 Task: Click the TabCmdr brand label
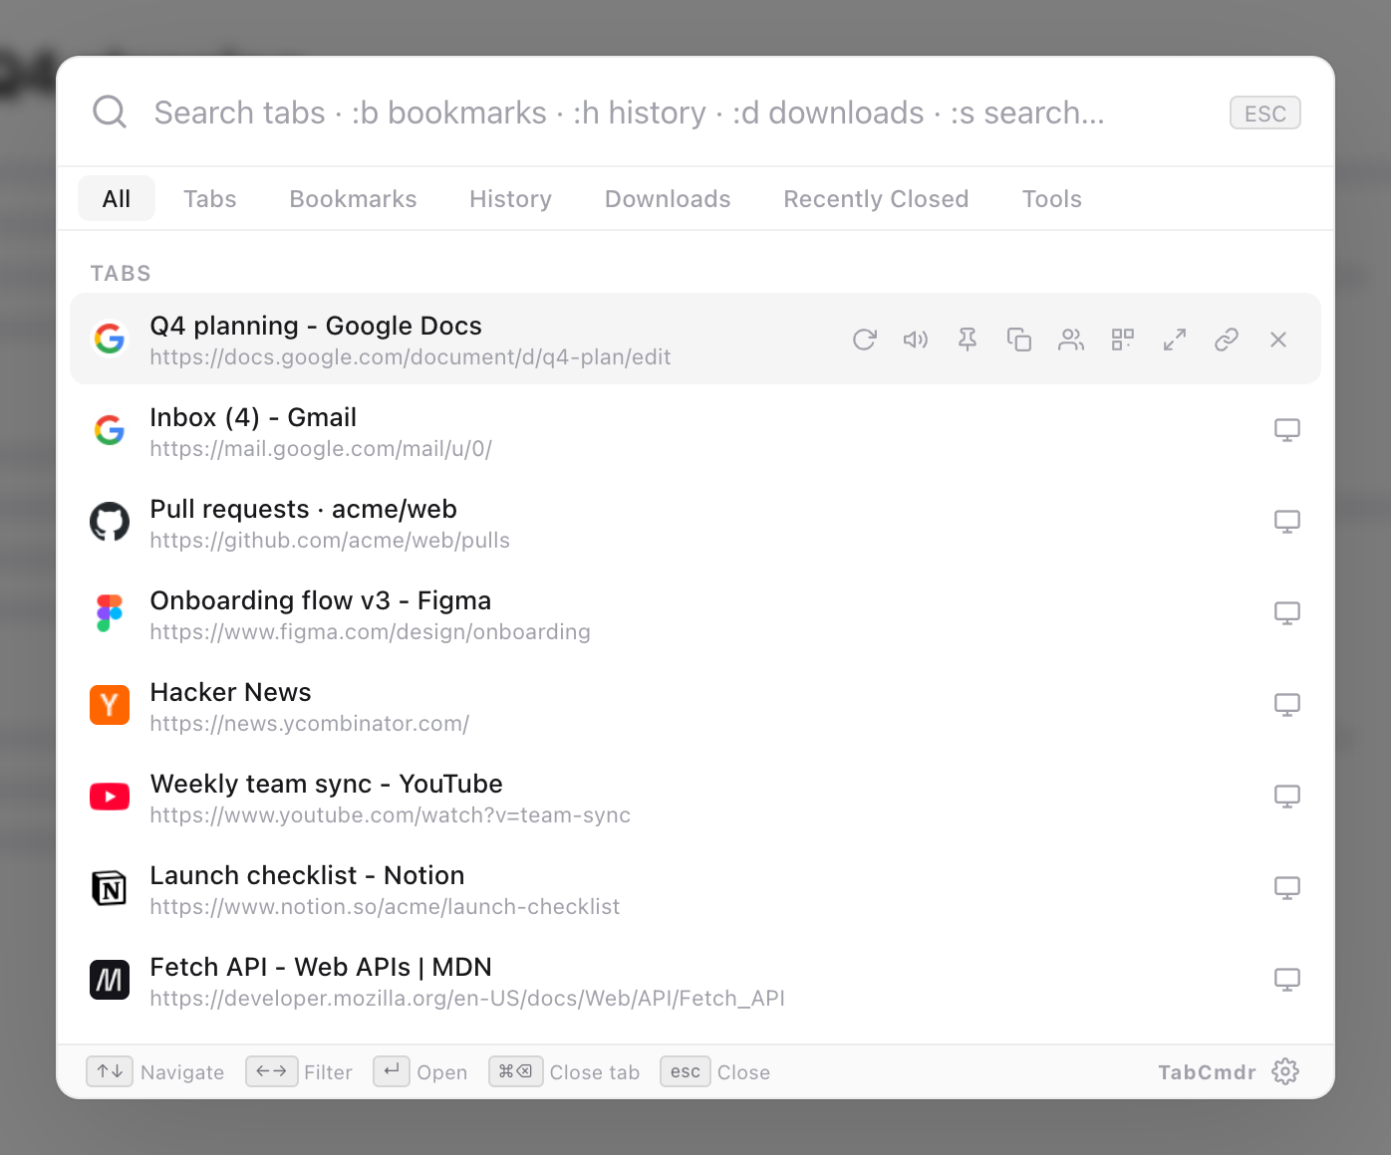[x=1207, y=1072]
